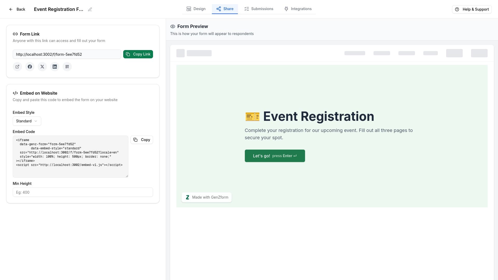Click the Made with GenZform badge

pyautogui.click(x=206, y=197)
